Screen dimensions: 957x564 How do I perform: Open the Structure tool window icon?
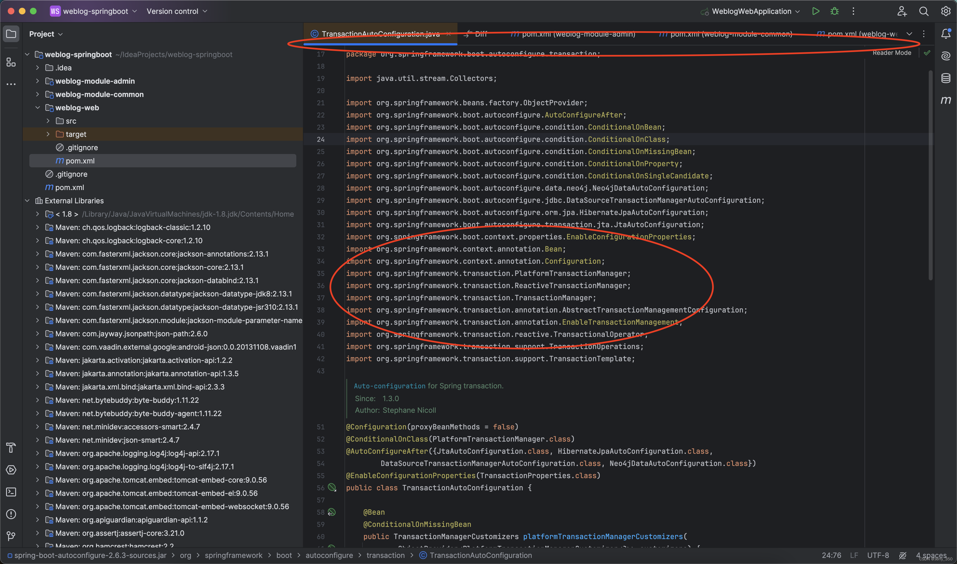[x=11, y=62]
